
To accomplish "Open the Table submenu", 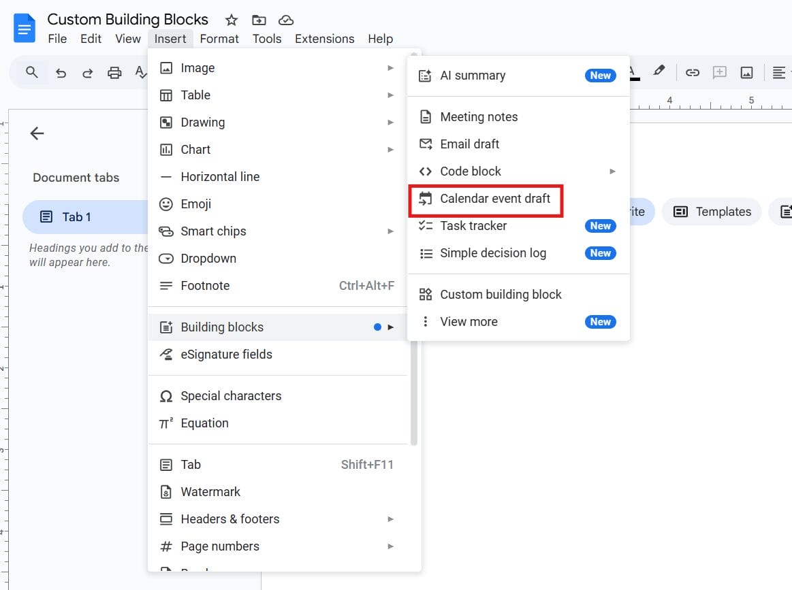I will point(277,95).
